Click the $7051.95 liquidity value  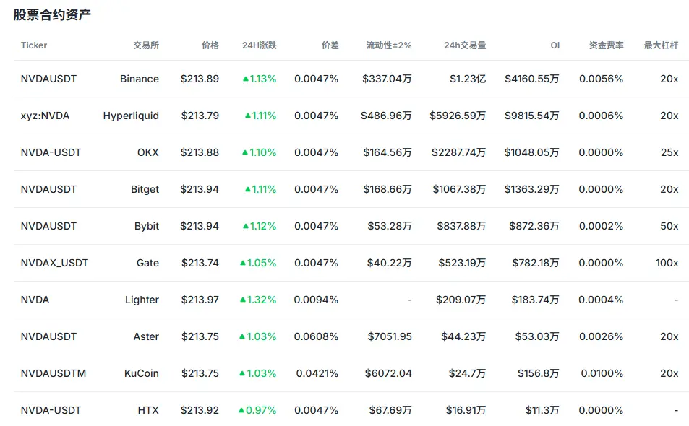coord(390,337)
